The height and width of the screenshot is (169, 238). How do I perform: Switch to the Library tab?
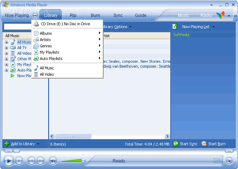51,15
